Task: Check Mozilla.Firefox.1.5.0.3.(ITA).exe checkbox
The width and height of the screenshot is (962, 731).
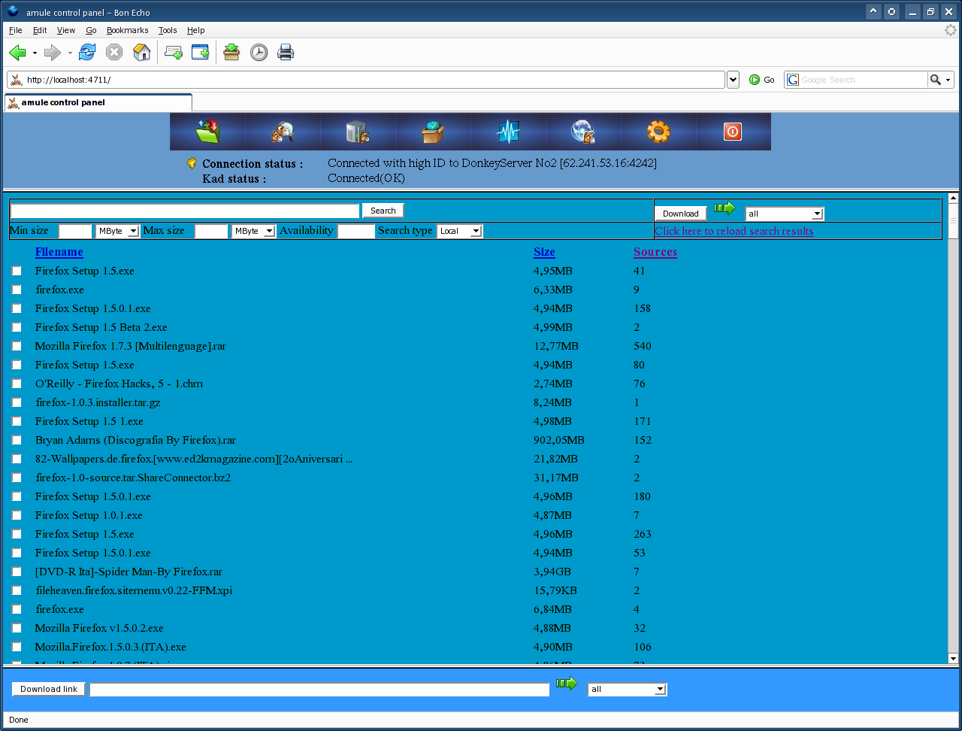Action: click(17, 647)
